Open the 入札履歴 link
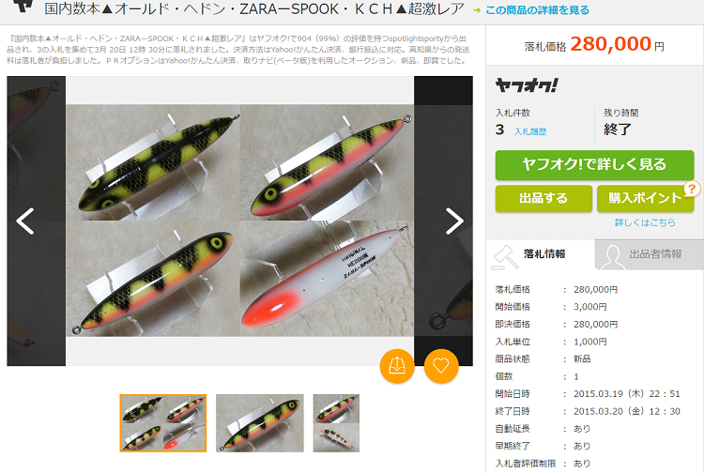The width and height of the screenshot is (704, 473). [530, 131]
